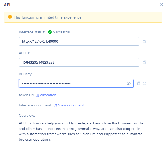Close the API dialog

pyautogui.click(x=162, y=5)
